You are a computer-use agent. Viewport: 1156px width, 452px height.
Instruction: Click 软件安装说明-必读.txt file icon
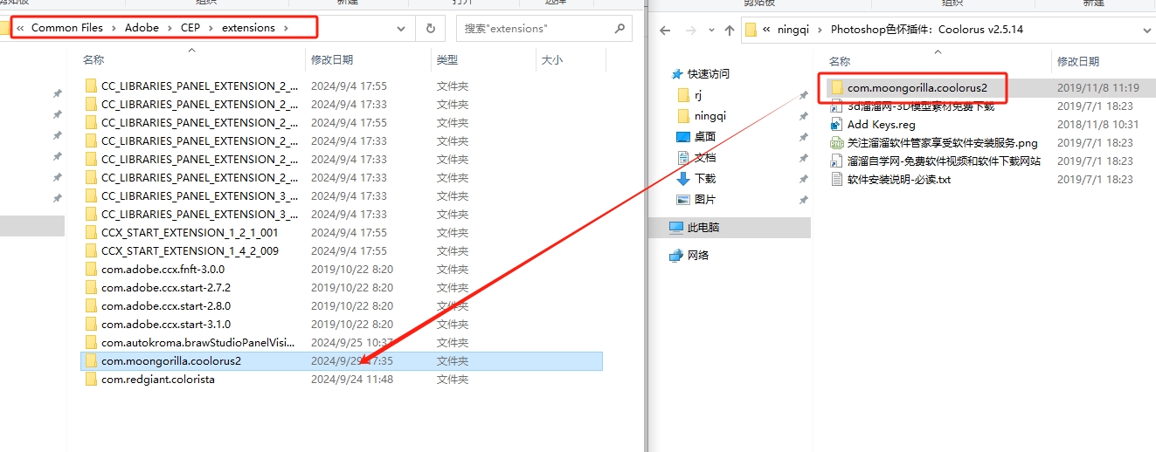(x=837, y=180)
